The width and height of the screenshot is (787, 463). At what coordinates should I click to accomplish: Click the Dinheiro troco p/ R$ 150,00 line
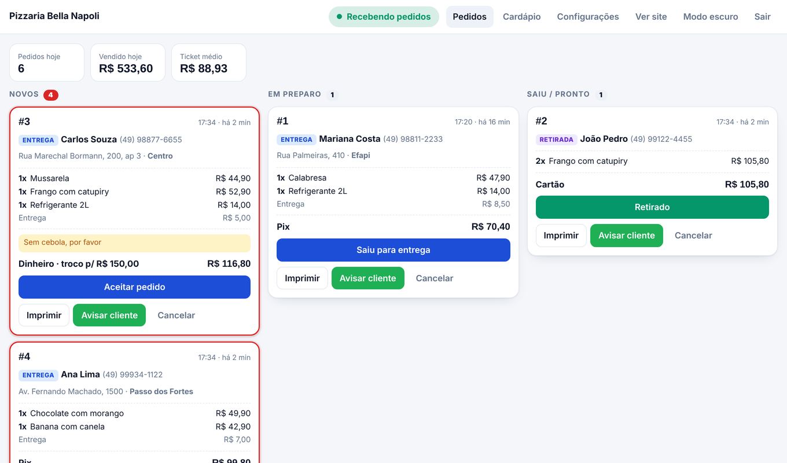[79, 264]
